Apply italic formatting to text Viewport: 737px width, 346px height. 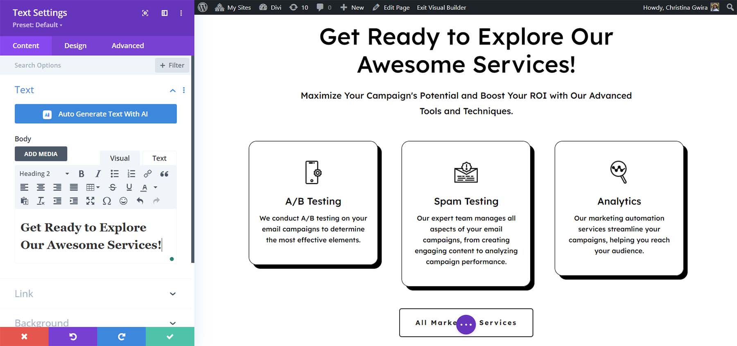[98, 174]
